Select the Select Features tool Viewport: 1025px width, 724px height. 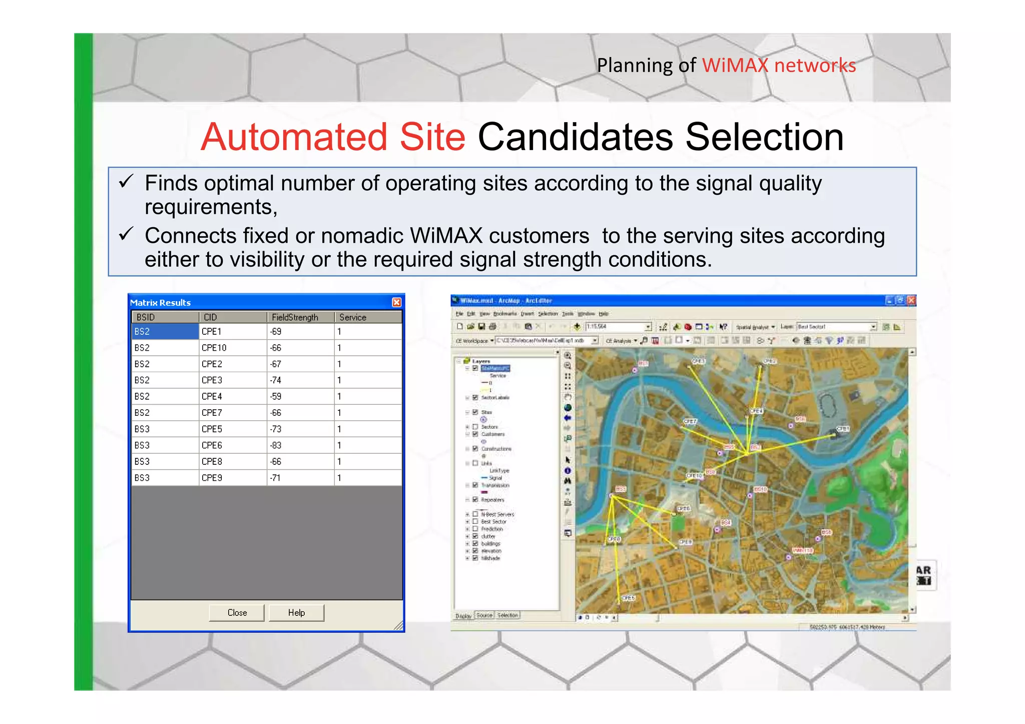pos(568,438)
